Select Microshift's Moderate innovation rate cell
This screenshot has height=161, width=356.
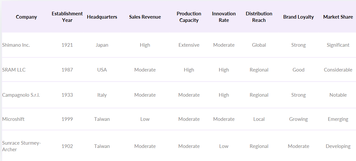pyautogui.click(x=224, y=119)
